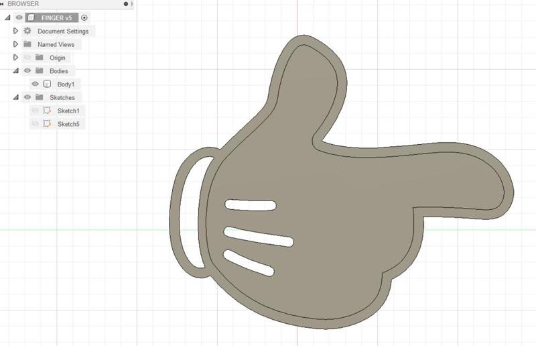Select Body1 in the browser tree

click(x=66, y=84)
